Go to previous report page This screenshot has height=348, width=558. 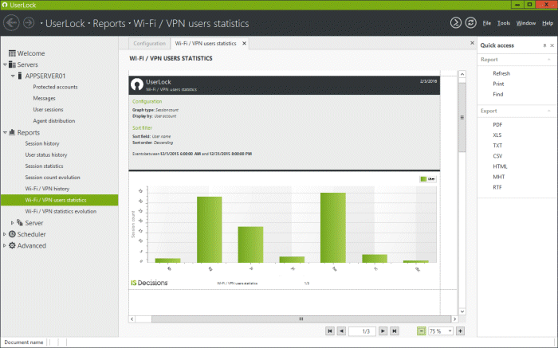(341, 331)
